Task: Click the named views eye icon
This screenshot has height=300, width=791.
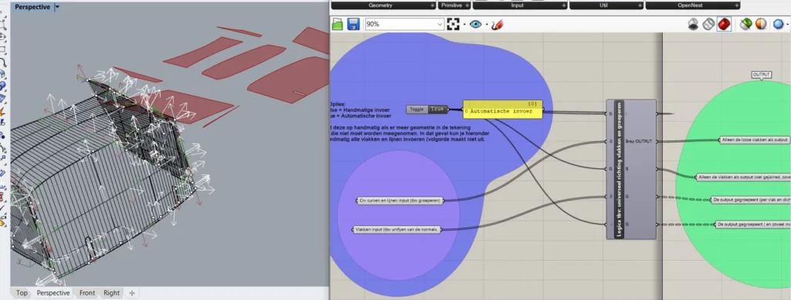Action: click(x=475, y=24)
